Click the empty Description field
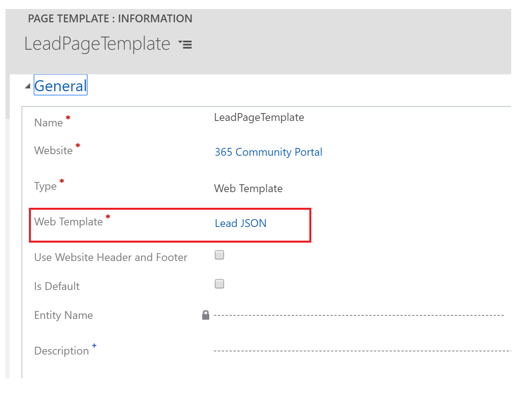 (361, 351)
